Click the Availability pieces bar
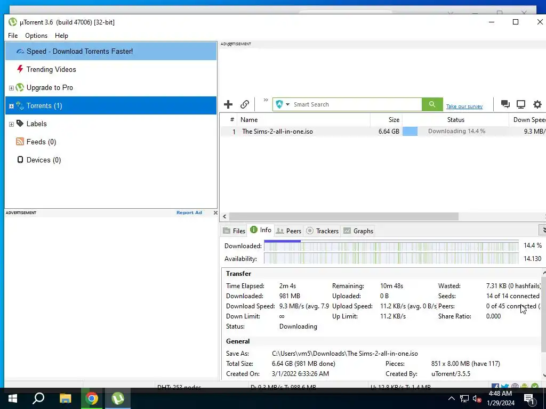The image size is (546, 409). (x=391, y=258)
